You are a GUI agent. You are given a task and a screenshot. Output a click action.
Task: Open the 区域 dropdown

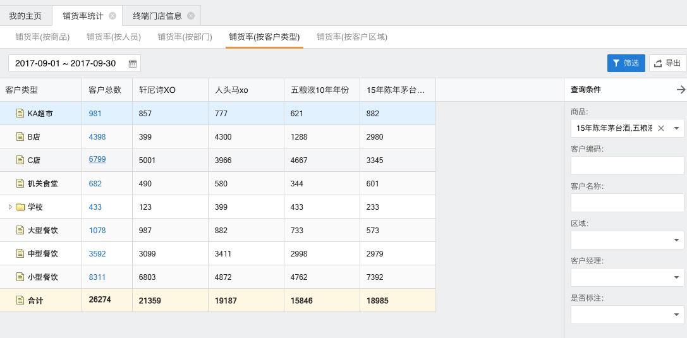(676, 240)
